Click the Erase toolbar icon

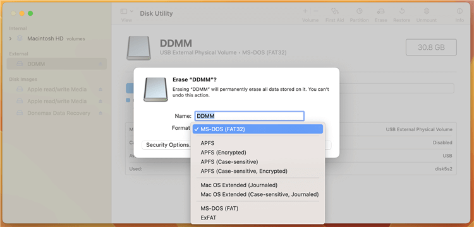[x=380, y=11]
